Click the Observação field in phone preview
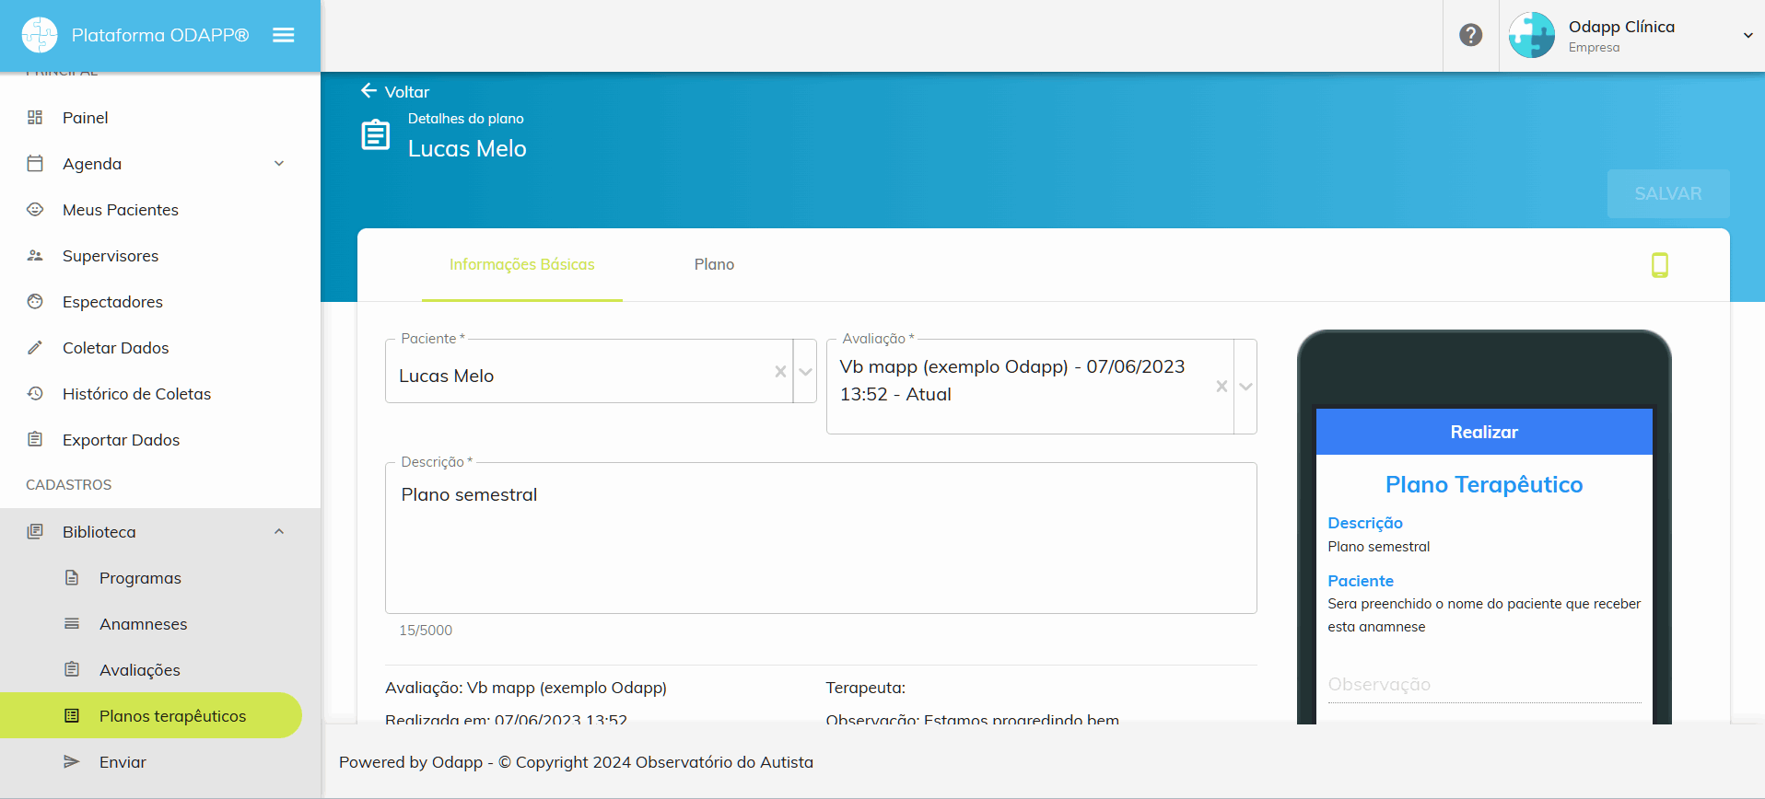 pyautogui.click(x=1484, y=684)
